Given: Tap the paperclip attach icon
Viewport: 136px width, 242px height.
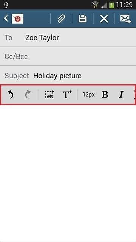Looking at the screenshot, I should click(x=61, y=19).
